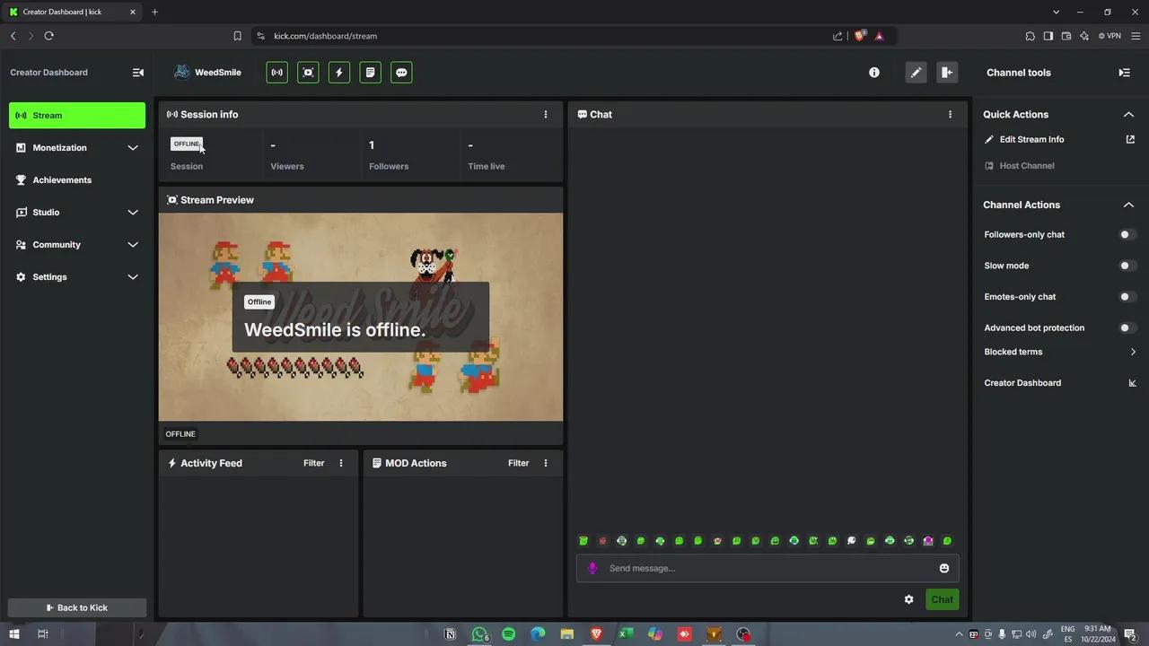This screenshot has width=1149, height=646.
Task: Open Excel from the taskbar
Action: tap(626, 634)
